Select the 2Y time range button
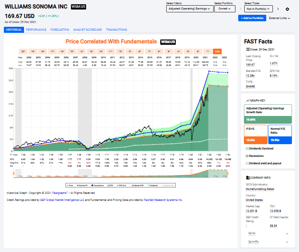 click(x=198, y=51)
